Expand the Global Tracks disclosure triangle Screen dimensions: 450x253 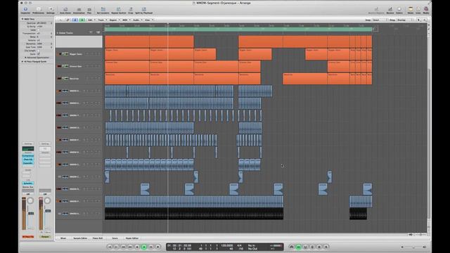point(57,33)
